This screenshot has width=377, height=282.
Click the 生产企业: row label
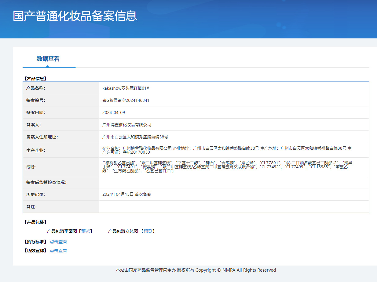coord(36,150)
